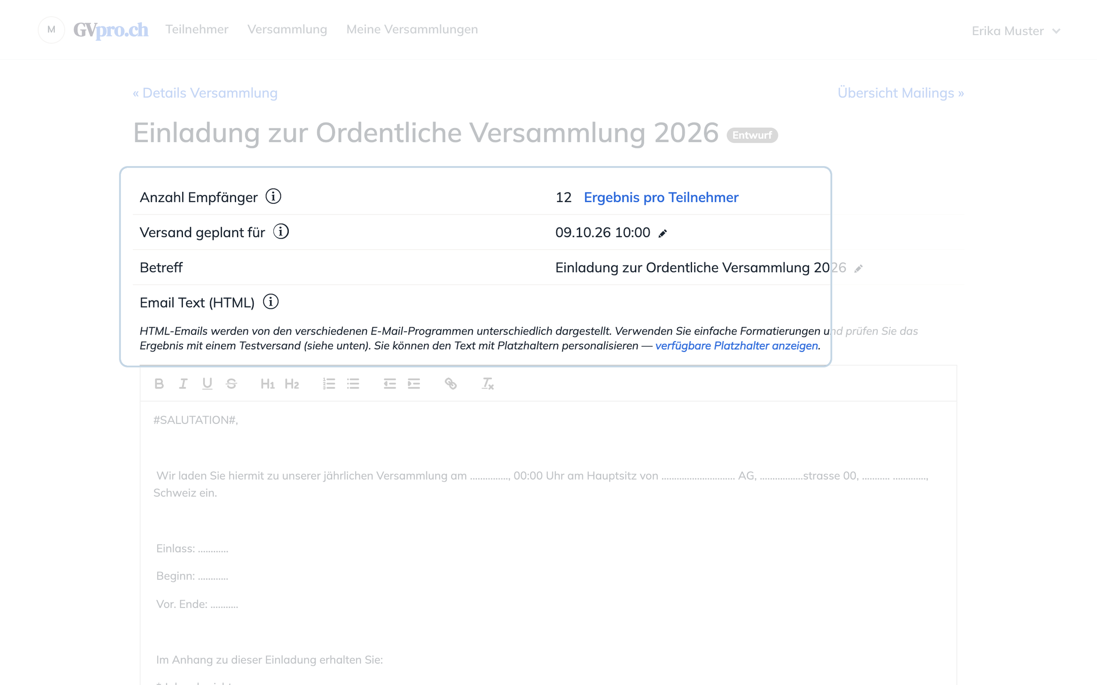Go back to Details Versammlung

click(x=205, y=93)
